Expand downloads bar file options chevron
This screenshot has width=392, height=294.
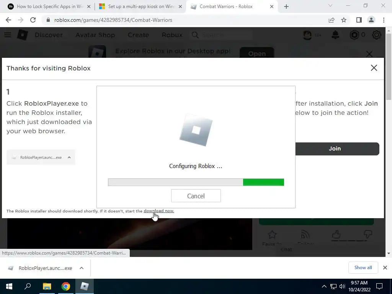82,268
